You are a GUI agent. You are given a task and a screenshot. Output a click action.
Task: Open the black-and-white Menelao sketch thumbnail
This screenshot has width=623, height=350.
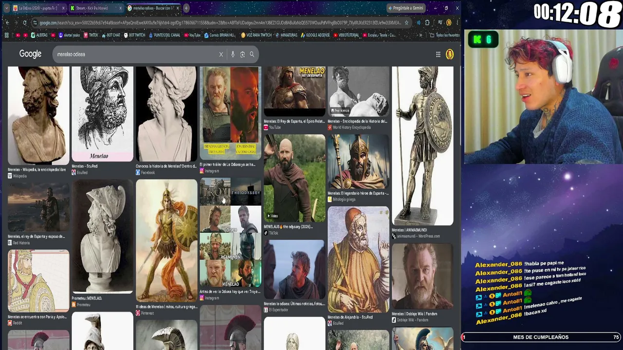pos(102,114)
